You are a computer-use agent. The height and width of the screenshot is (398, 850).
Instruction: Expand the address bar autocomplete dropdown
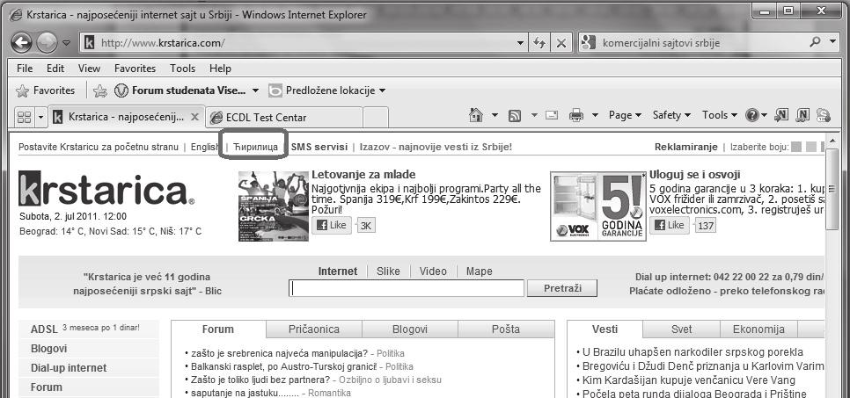pos(520,43)
